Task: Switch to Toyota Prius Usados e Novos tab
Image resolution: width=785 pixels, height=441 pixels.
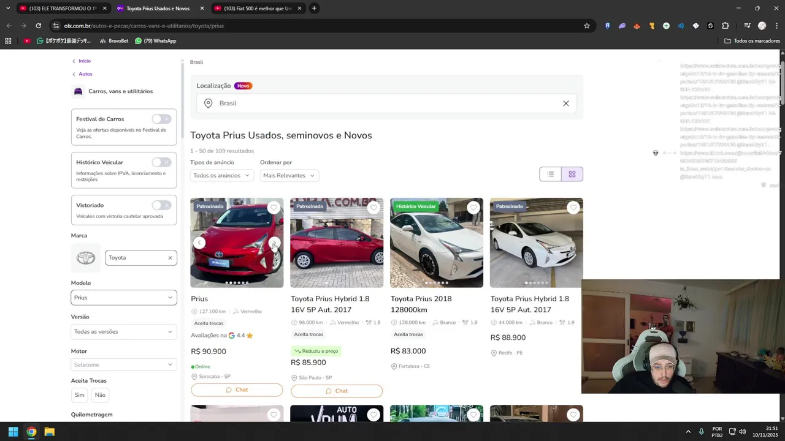Action: click(x=158, y=8)
